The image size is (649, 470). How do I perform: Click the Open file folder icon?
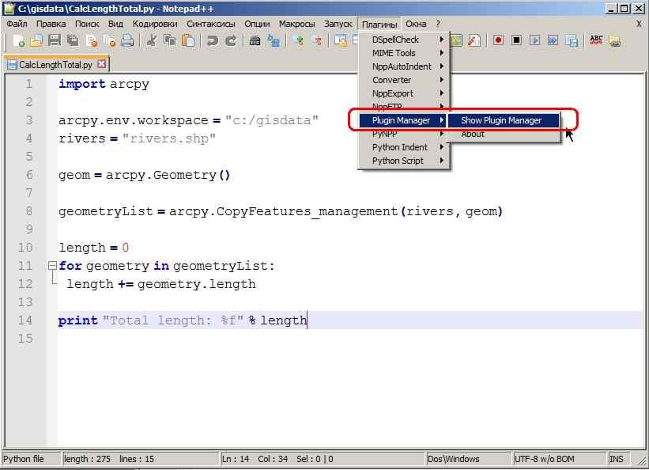(36, 41)
